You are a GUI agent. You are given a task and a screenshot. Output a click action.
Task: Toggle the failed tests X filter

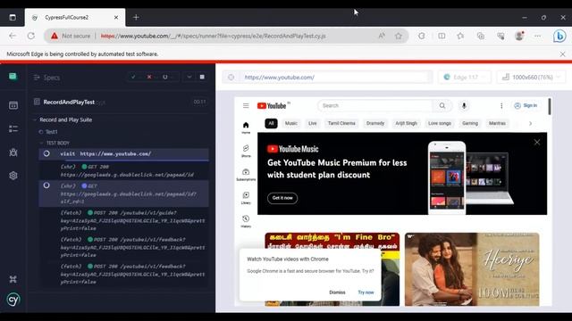click(149, 78)
